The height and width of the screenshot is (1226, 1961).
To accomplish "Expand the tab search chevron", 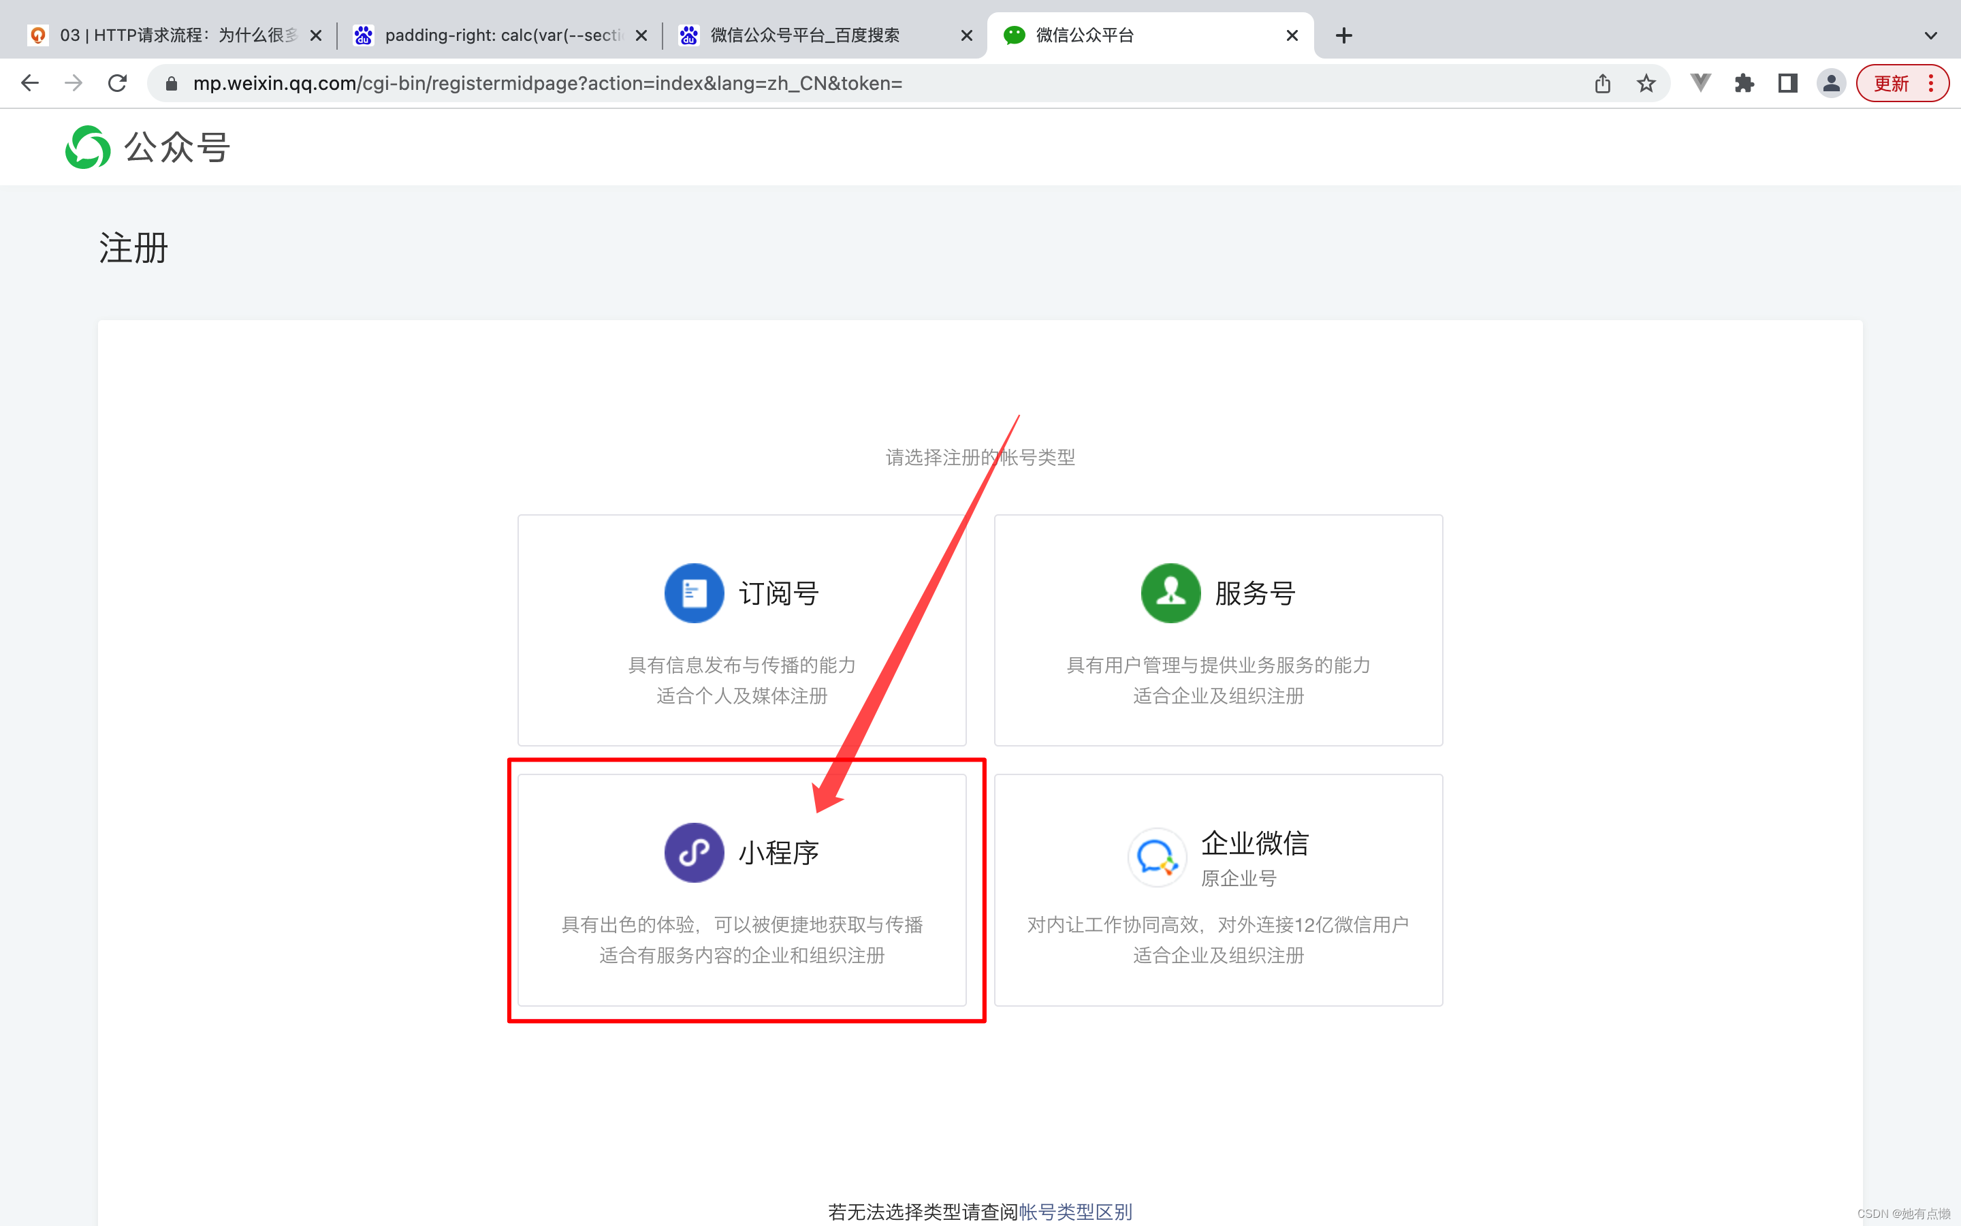I will (1931, 35).
